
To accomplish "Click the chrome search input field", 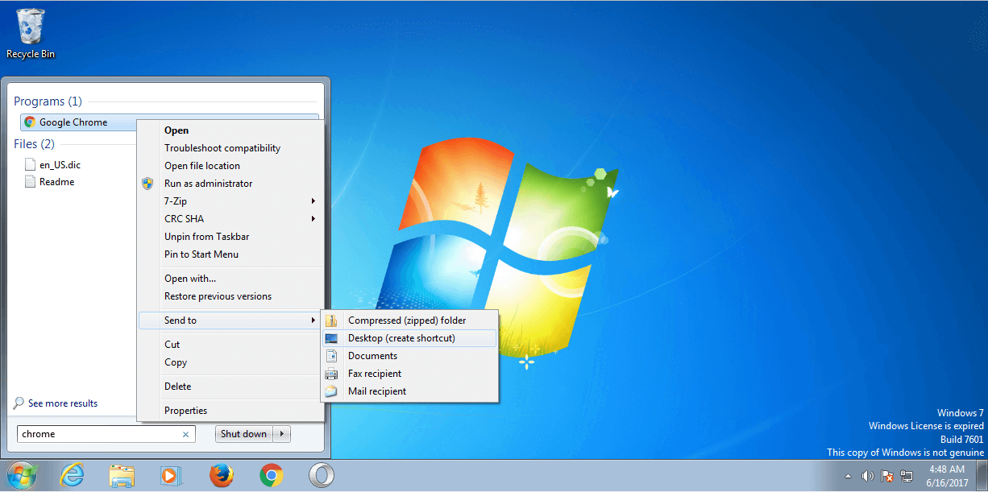I will coord(97,434).
